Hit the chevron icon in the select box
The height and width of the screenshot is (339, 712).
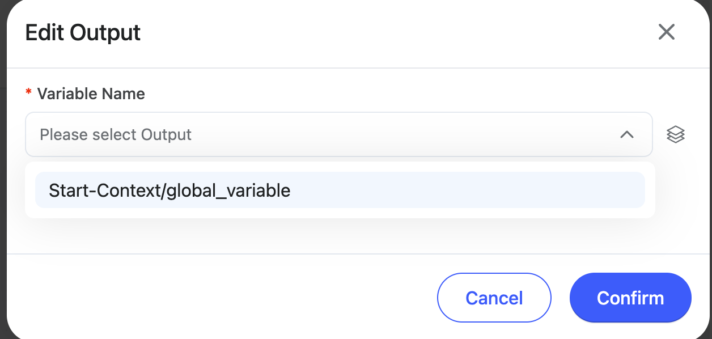pos(626,134)
